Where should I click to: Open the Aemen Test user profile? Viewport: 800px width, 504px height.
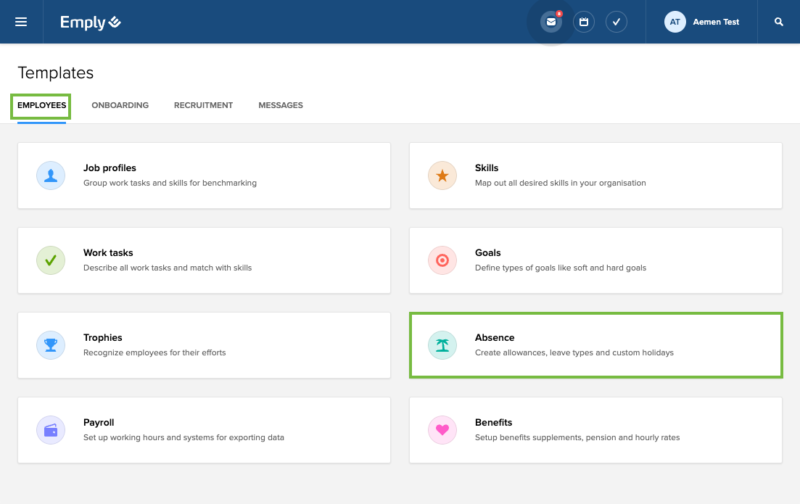coord(702,22)
